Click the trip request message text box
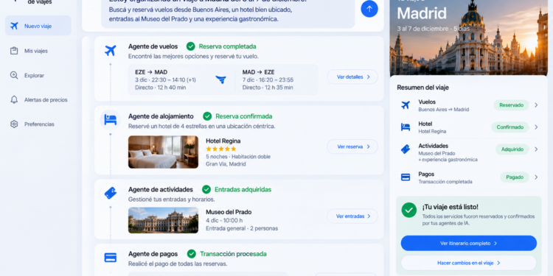 pyautogui.click(x=228, y=13)
